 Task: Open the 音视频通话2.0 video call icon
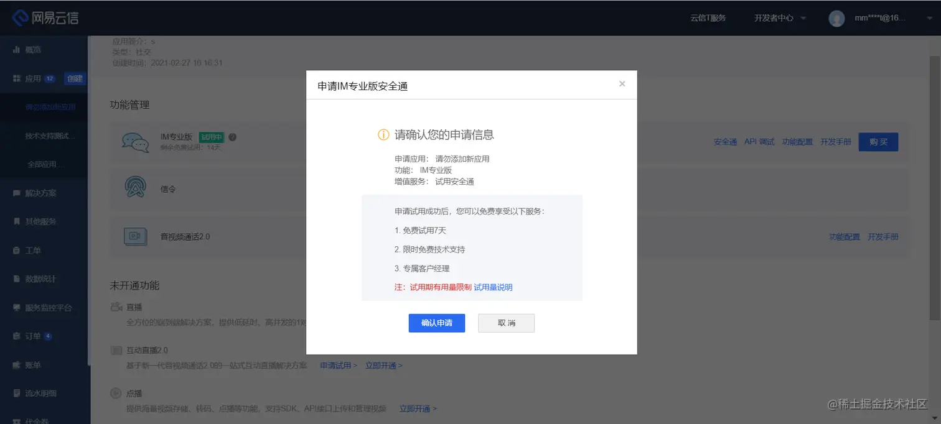tap(136, 236)
